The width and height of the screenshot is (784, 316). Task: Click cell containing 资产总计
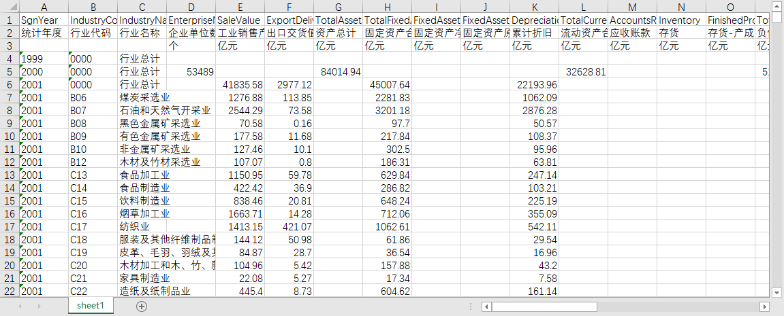click(x=338, y=33)
